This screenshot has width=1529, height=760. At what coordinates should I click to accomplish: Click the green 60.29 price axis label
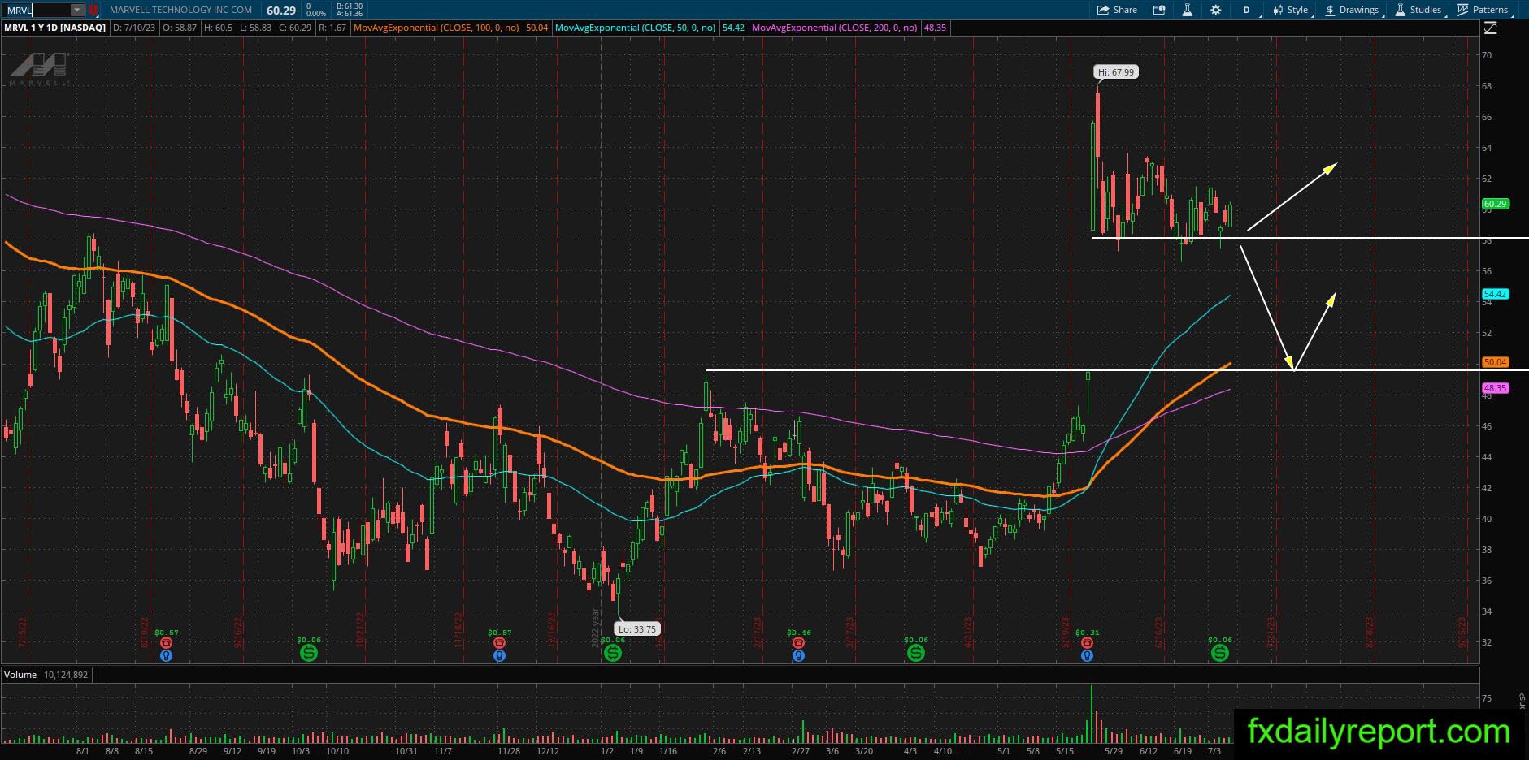[1496, 204]
